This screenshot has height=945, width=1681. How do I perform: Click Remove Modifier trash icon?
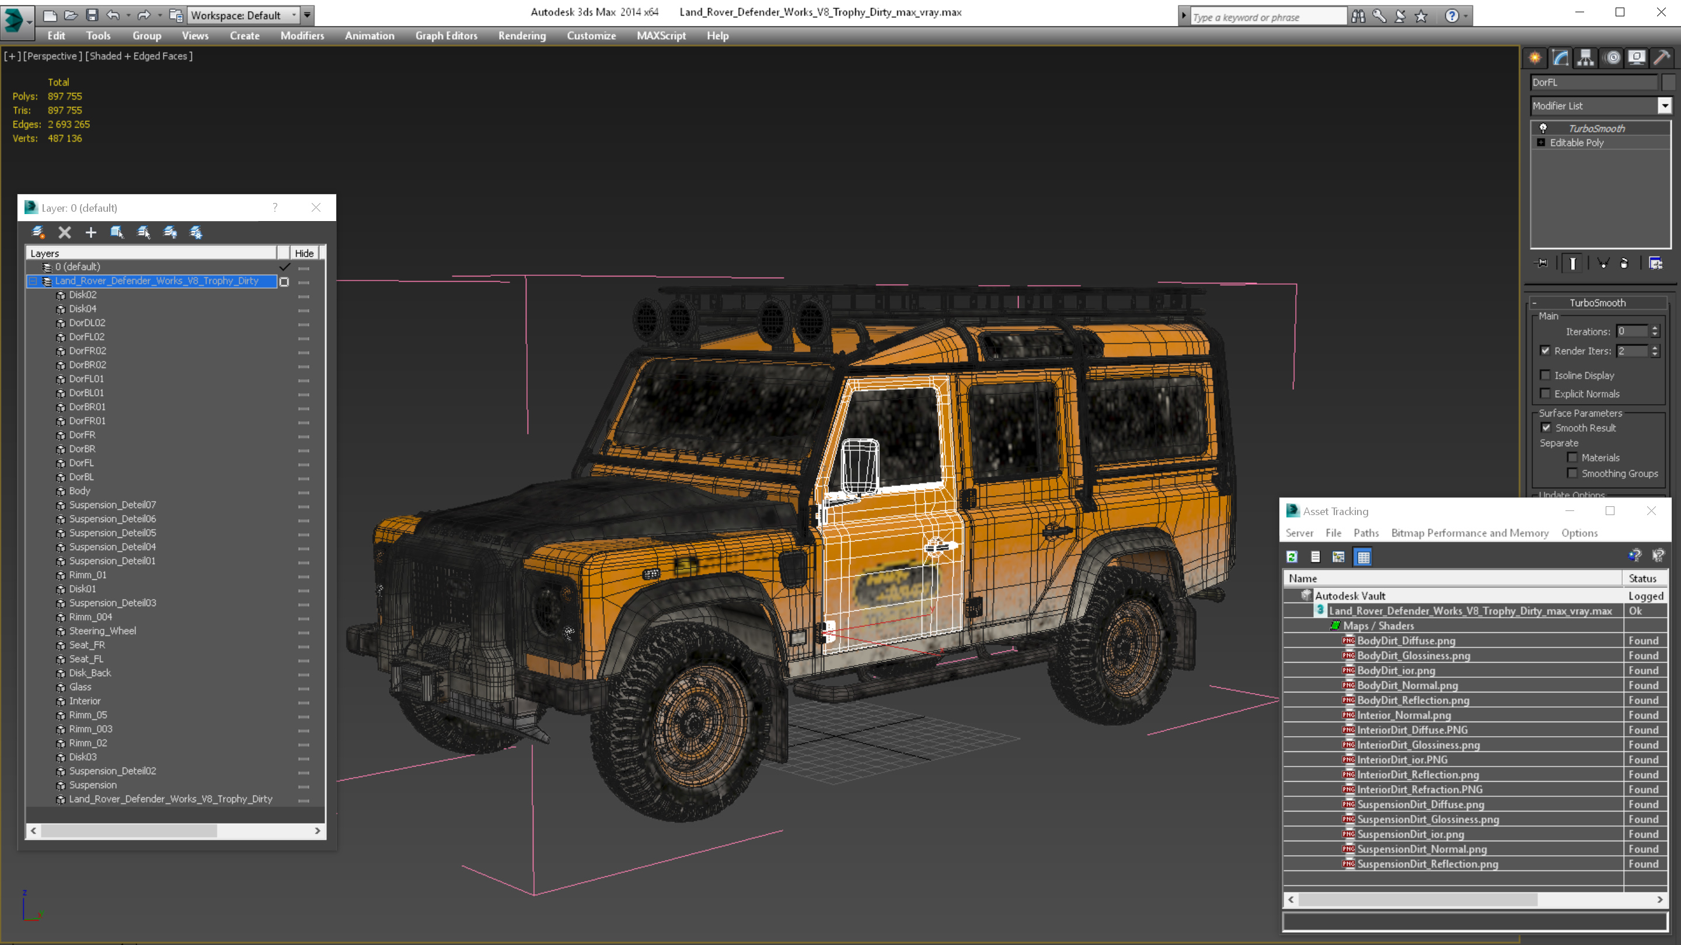[1624, 264]
